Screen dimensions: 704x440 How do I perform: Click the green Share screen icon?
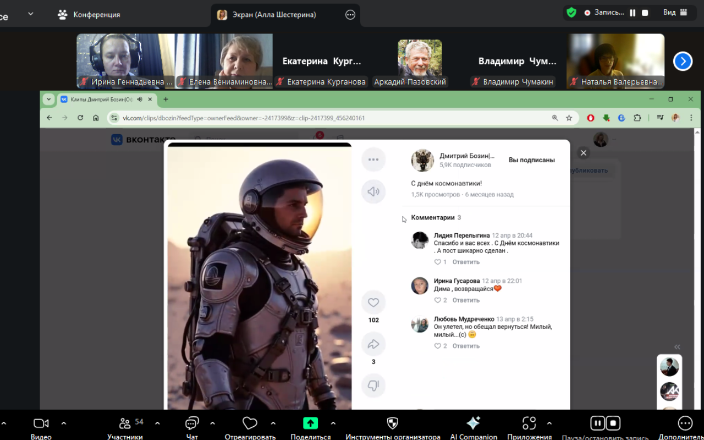(311, 423)
